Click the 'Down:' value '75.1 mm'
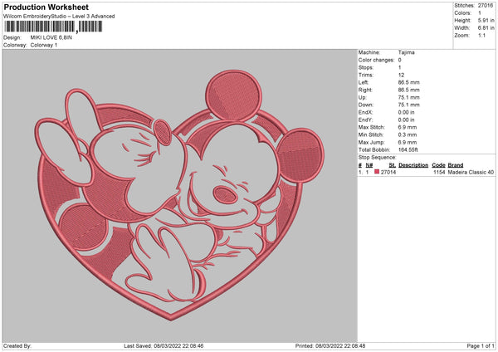The image size is (498, 352). (x=408, y=105)
